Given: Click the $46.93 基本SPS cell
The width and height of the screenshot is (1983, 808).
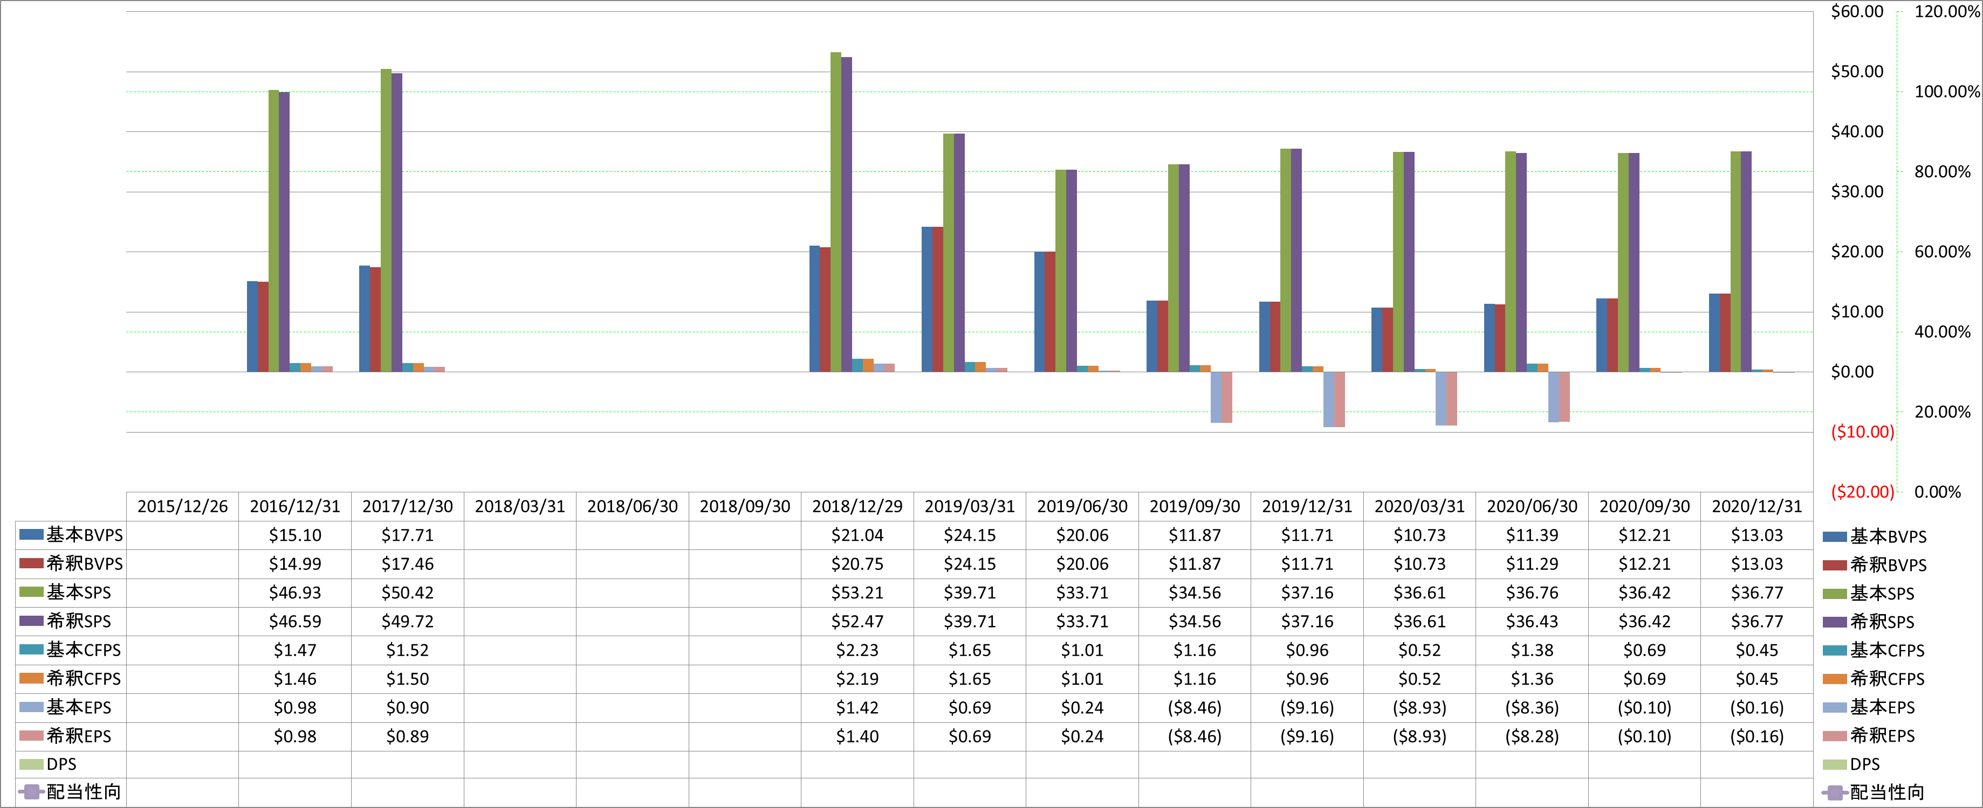Looking at the screenshot, I should click(x=295, y=593).
